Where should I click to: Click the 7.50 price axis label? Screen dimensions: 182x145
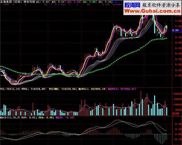pos(178,21)
